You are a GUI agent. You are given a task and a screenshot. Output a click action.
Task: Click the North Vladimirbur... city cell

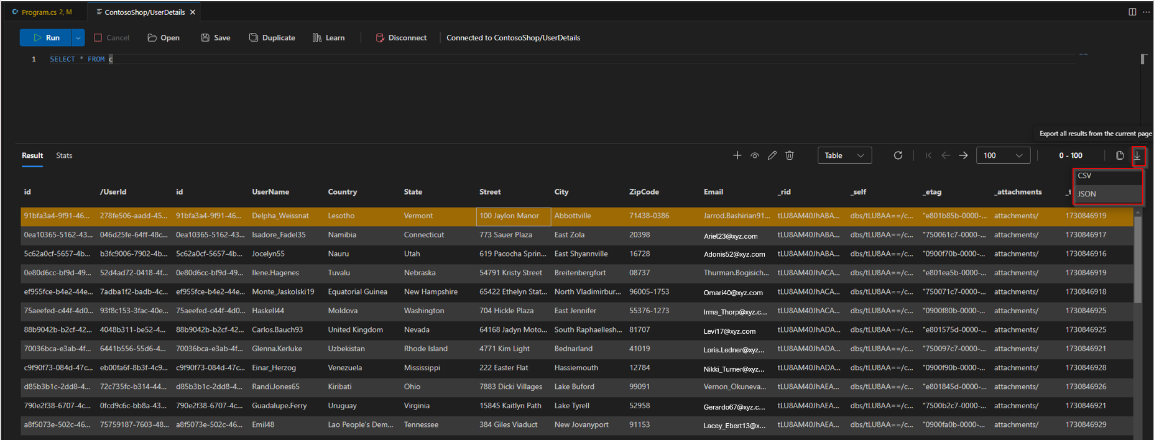point(588,292)
